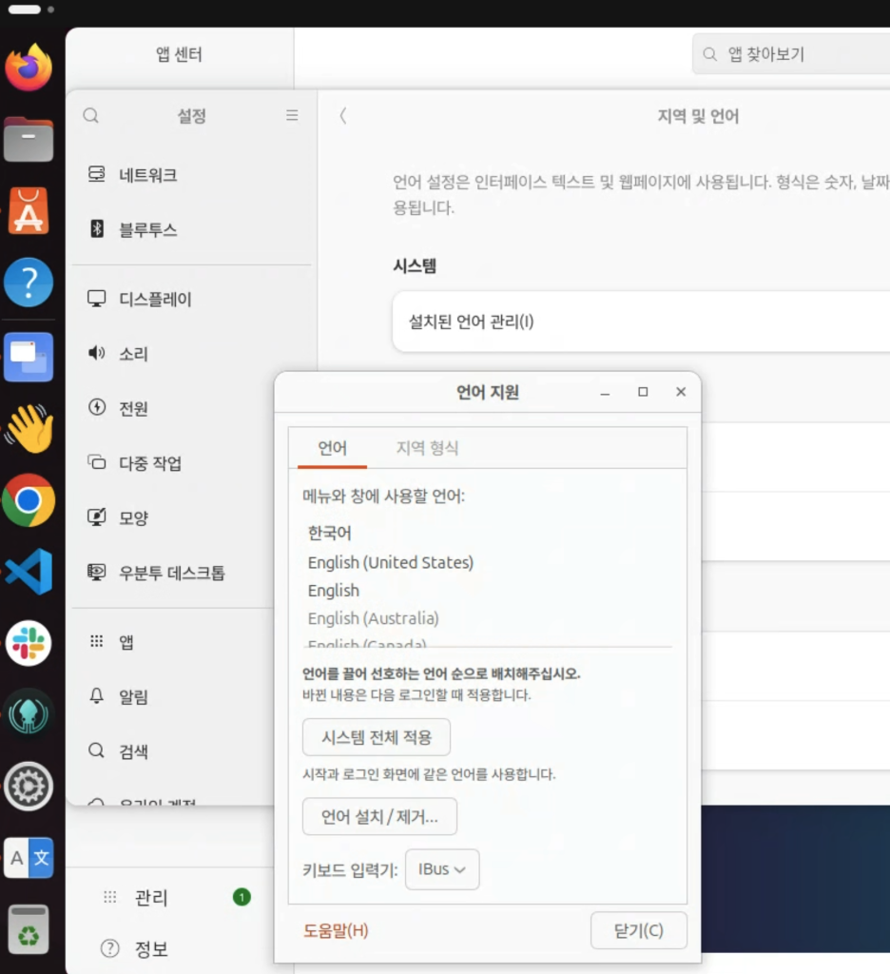Click the 닫기(C) button
Image resolution: width=890 pixels, height=974 pixels.
(639, 930)
